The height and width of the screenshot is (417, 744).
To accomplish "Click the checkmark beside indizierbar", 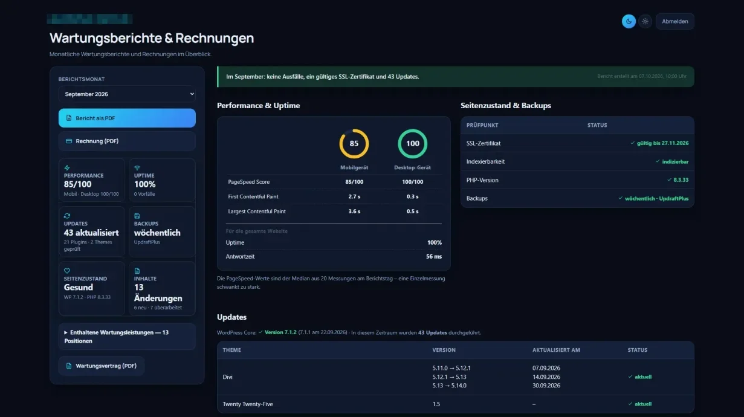I will [x=658, y=161].
